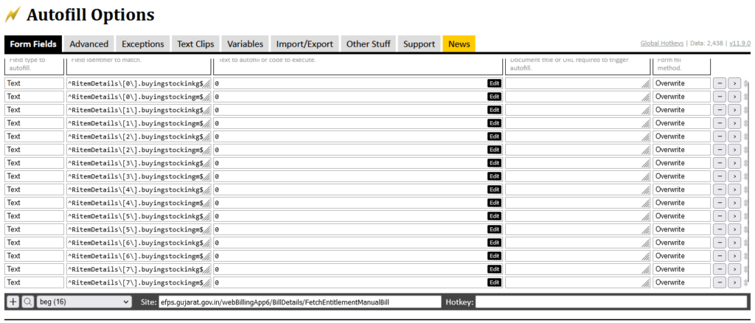The image size is (755, 323).
Task: Go to the yellow News tab
Action: click(x=459, y=44)
